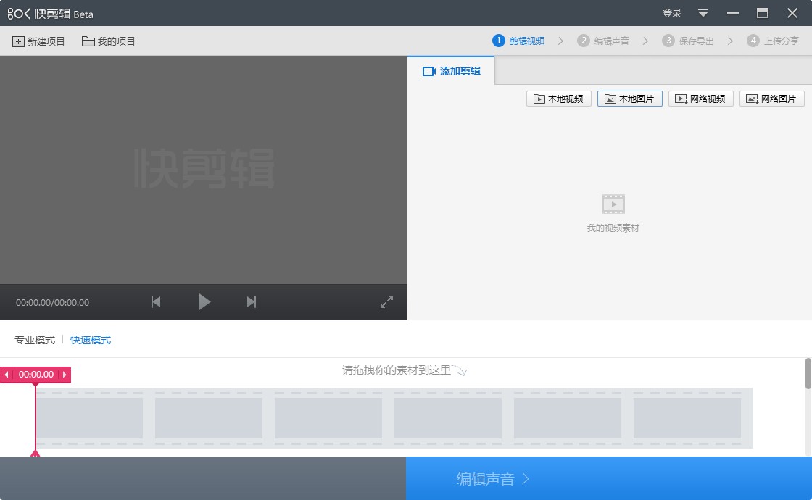Import a local image with 本地图片
The image size is (812, 500).
[629, 98]
